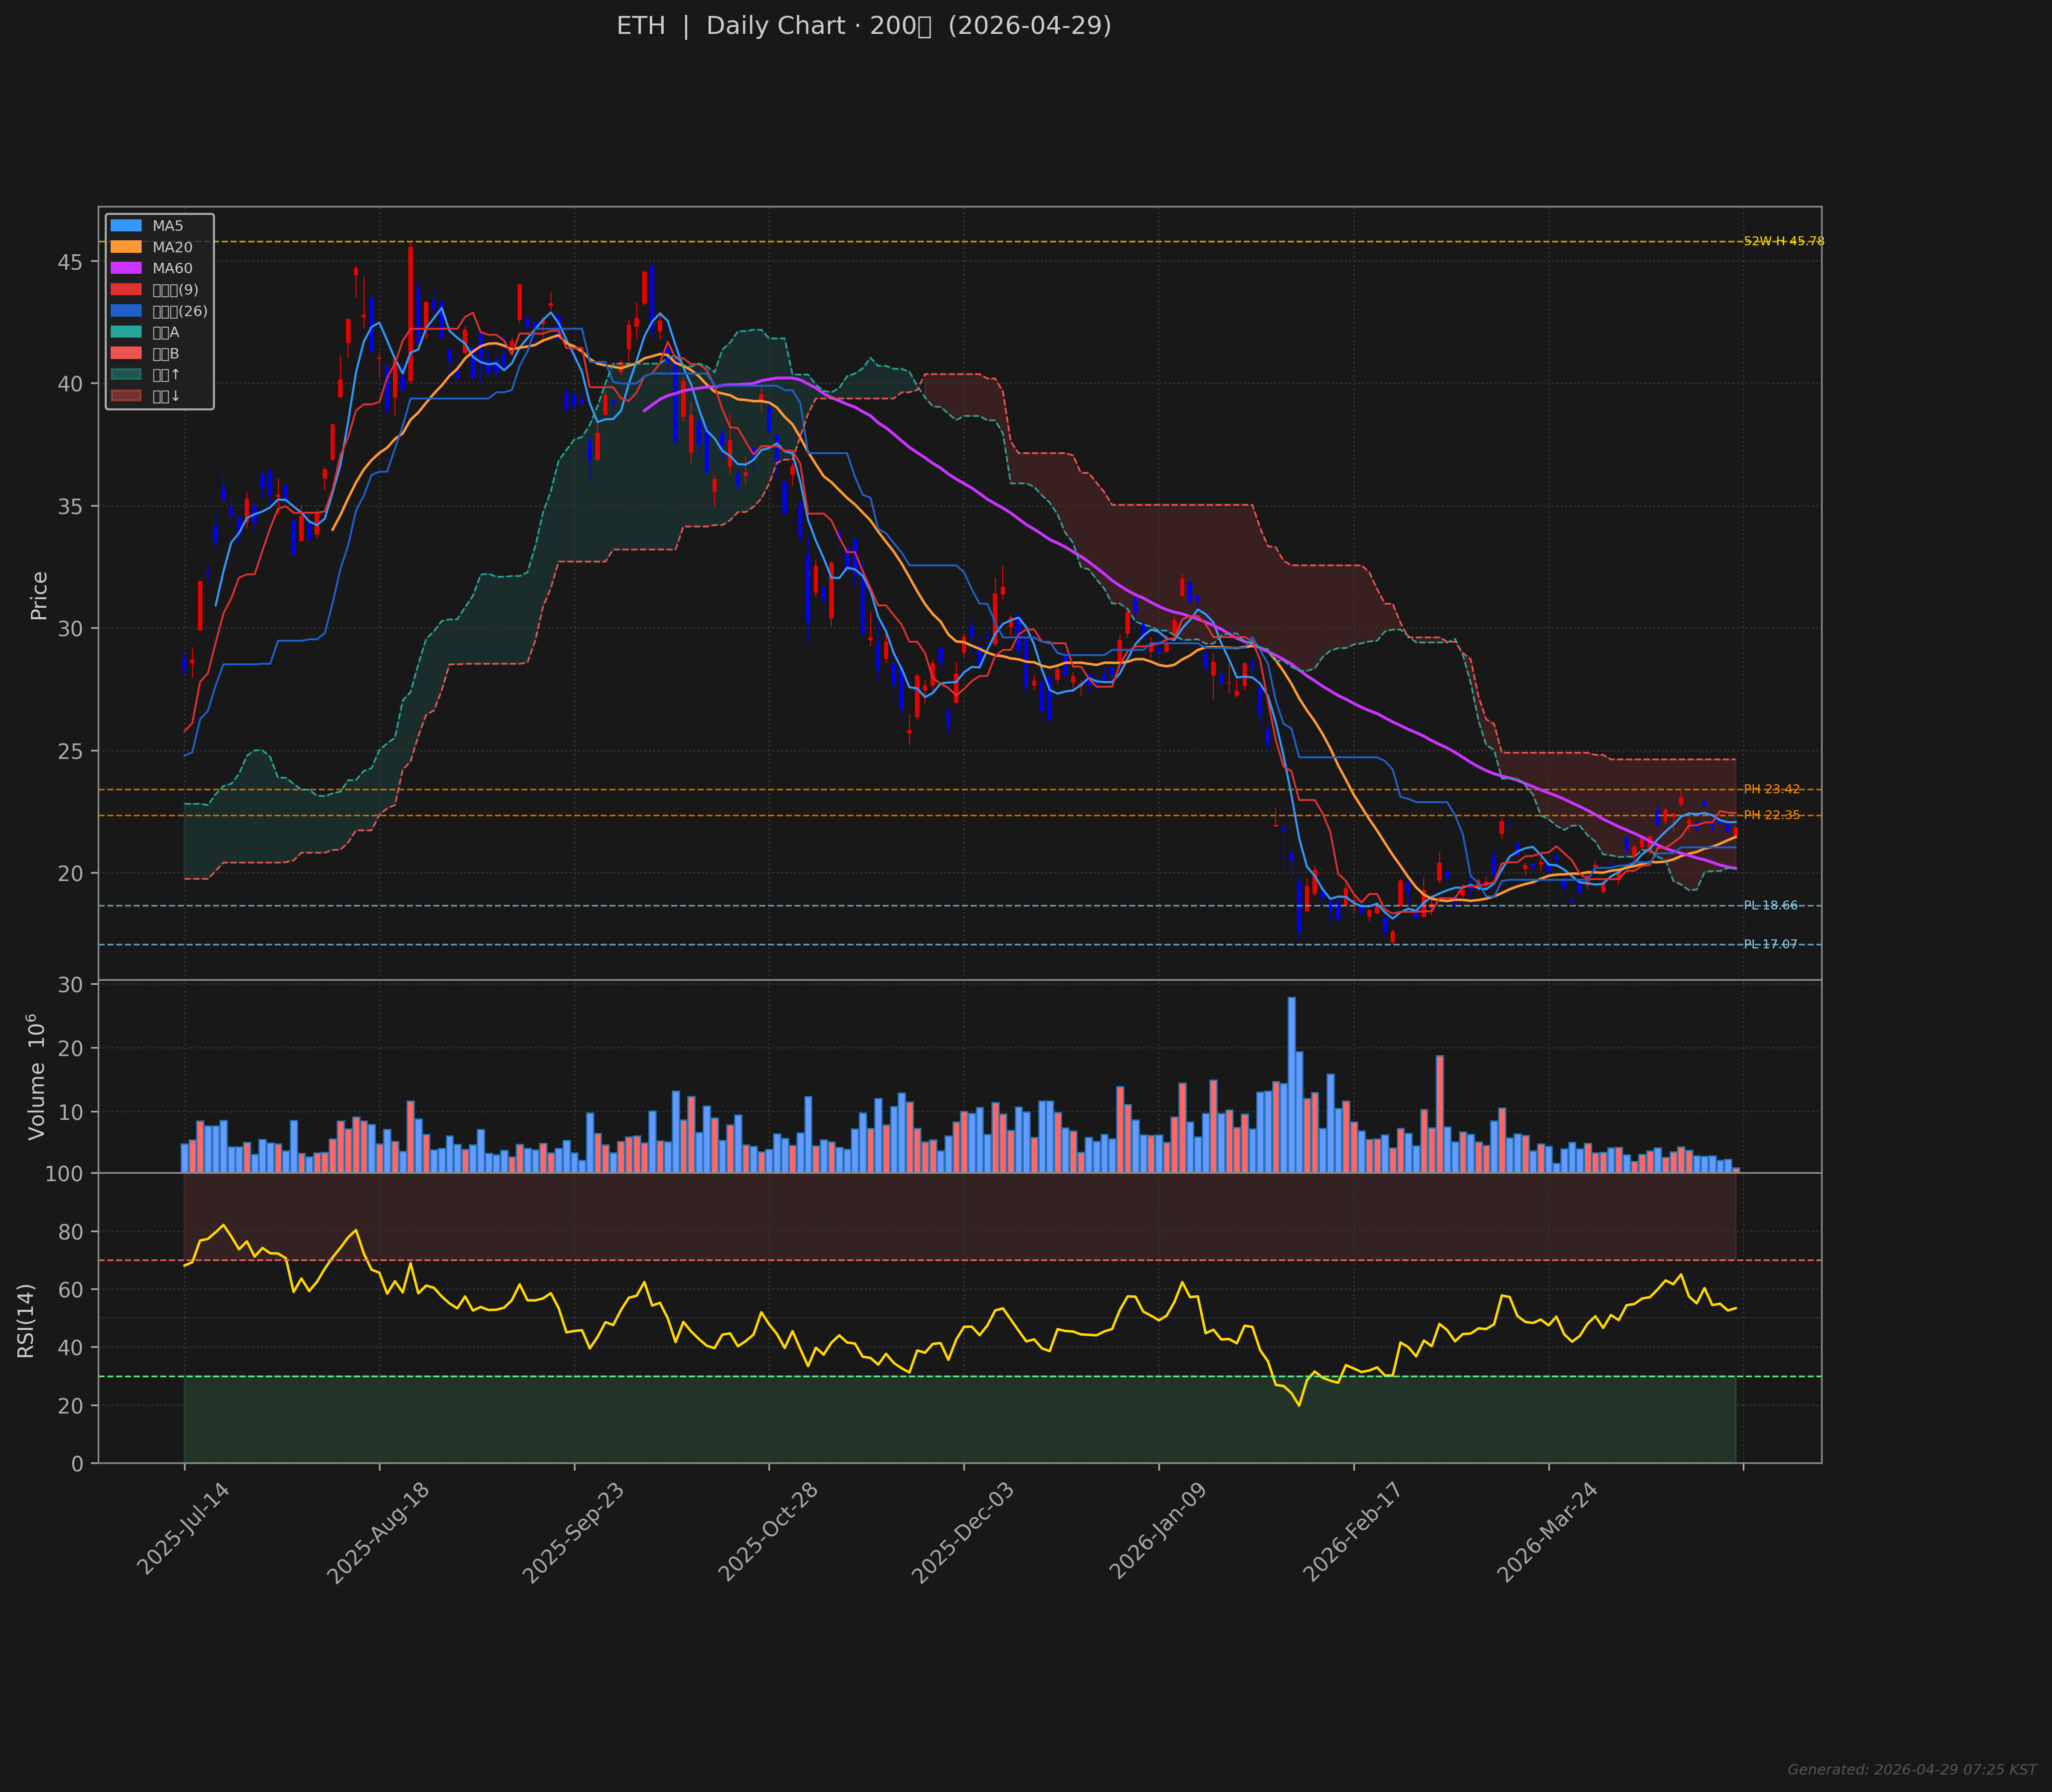Click the 52W H 45.78 label
Viewport: 2052px width, 1792px height.
(1783, 241)
